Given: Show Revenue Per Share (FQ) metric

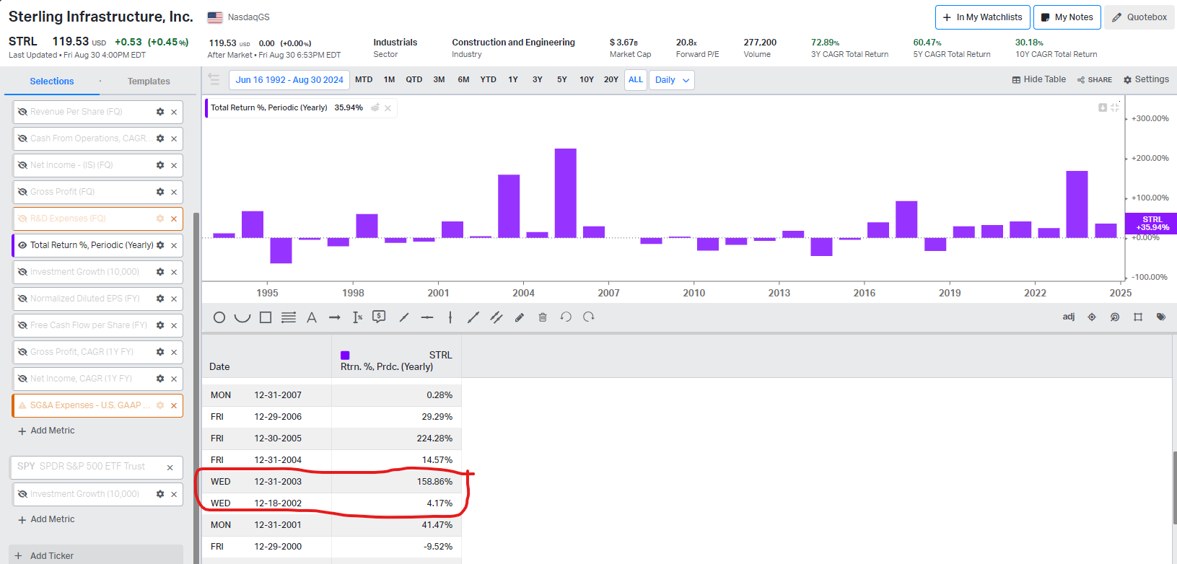Looking at the screenshot, I should click(x=22, y=112).
